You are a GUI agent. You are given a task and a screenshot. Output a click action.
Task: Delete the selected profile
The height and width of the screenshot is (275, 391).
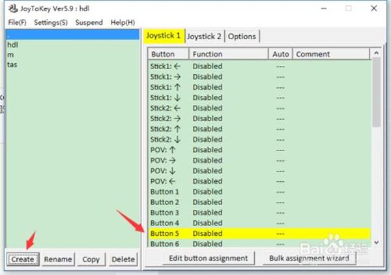[123, 259]
